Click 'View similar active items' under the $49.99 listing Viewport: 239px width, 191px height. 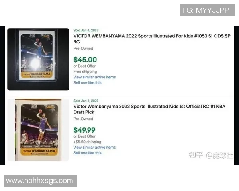[x=94, y=148]
